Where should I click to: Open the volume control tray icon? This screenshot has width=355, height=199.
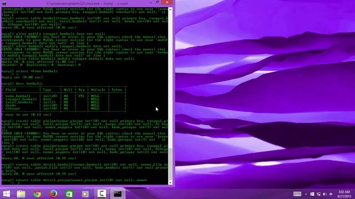[324, 194]
